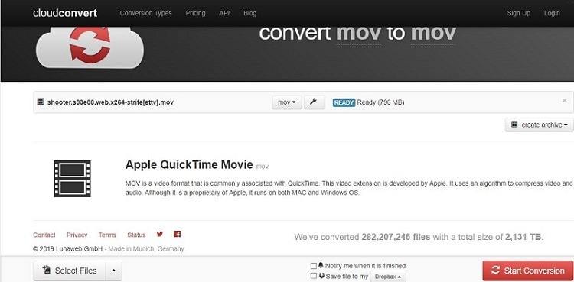Click the Facebook icon in footer
Image resolution: width=574 pixels, height=282 pixels.
pyautogui.click(x=178, y=234)
